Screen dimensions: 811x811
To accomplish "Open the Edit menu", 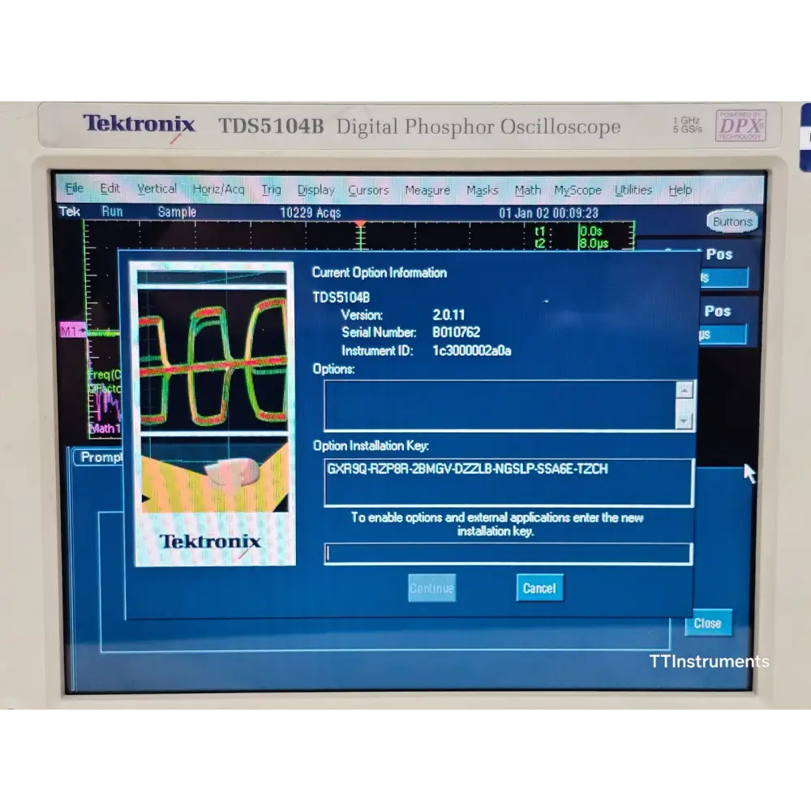I will pyautogui.click(x=109, y=188).
